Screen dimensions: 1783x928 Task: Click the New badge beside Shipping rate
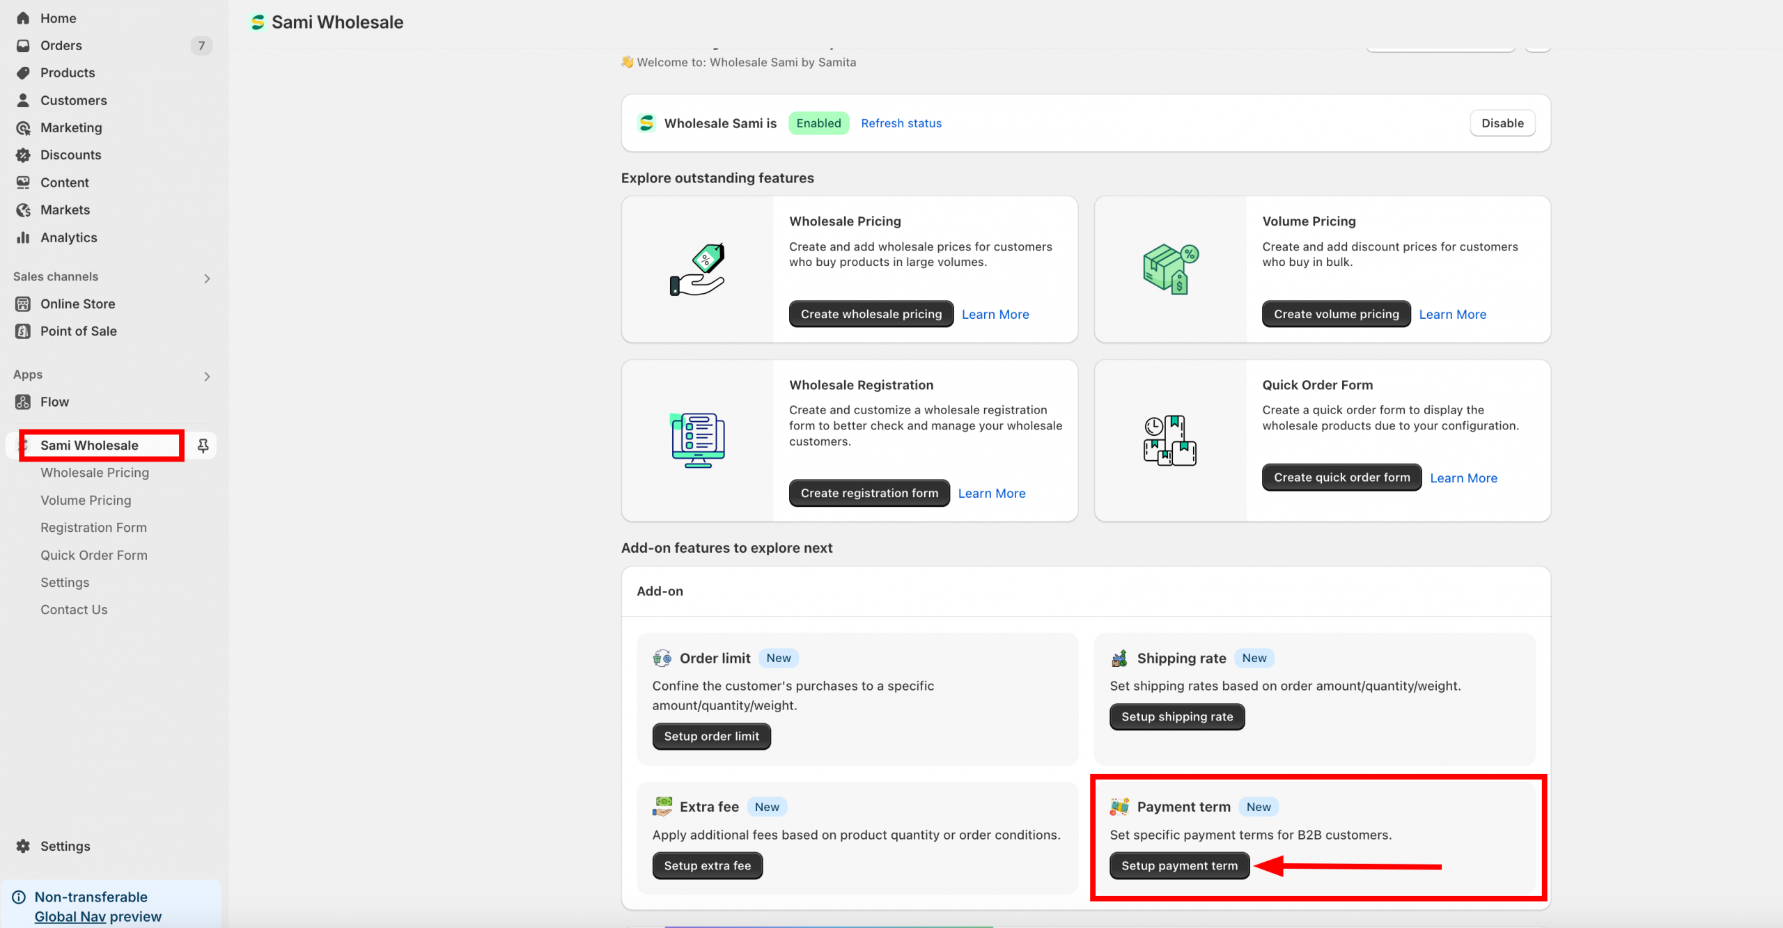pos(1254,658)
